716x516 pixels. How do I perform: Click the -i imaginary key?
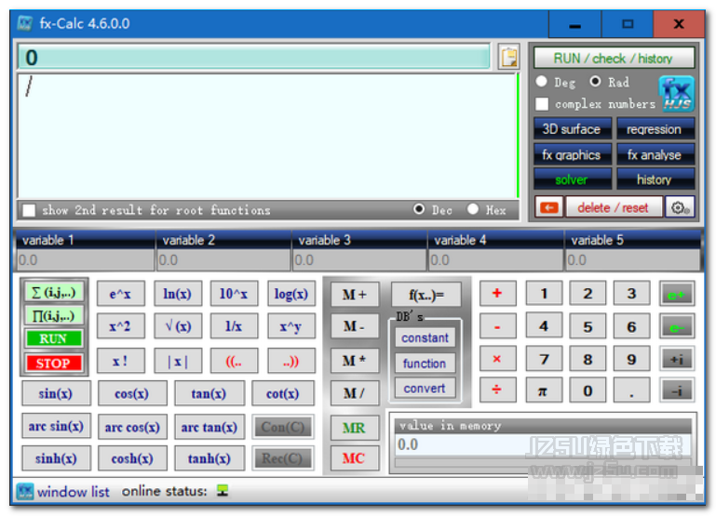pyautogui.click(x=677, y=390)
